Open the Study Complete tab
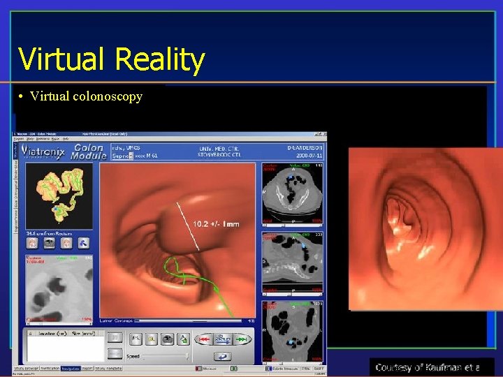 coord(108,369)
